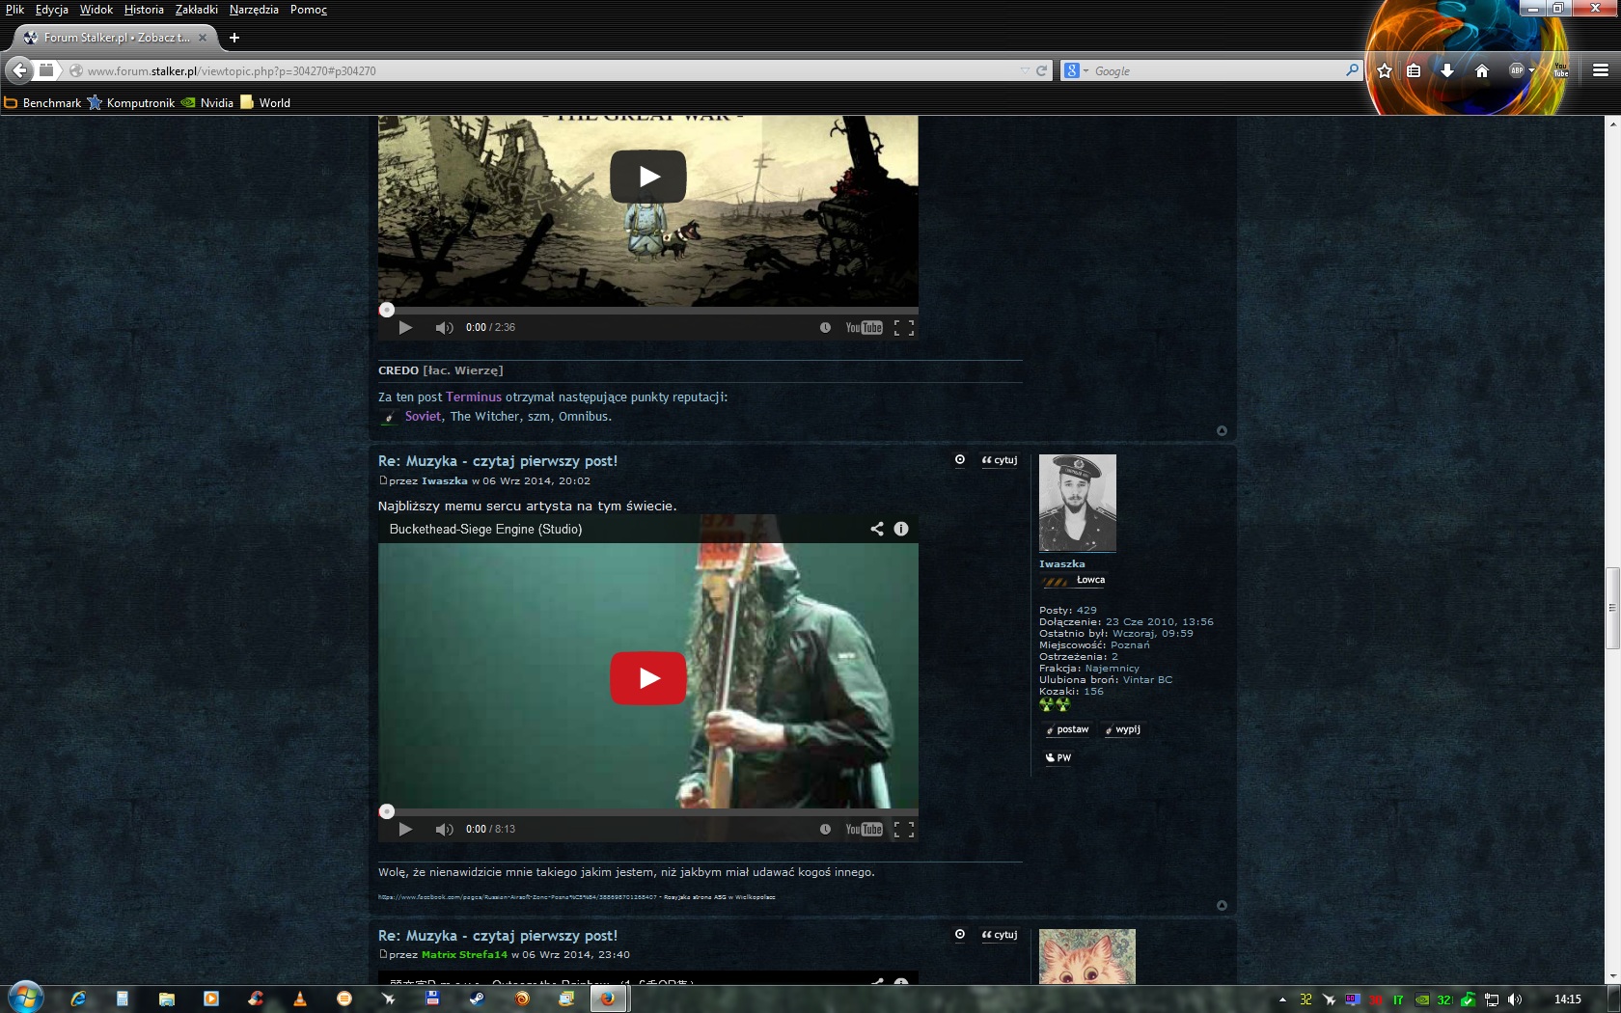The image size is (1621, 1013).
Task: Click the Buckethead video progress bar
Action: [648, 811]
